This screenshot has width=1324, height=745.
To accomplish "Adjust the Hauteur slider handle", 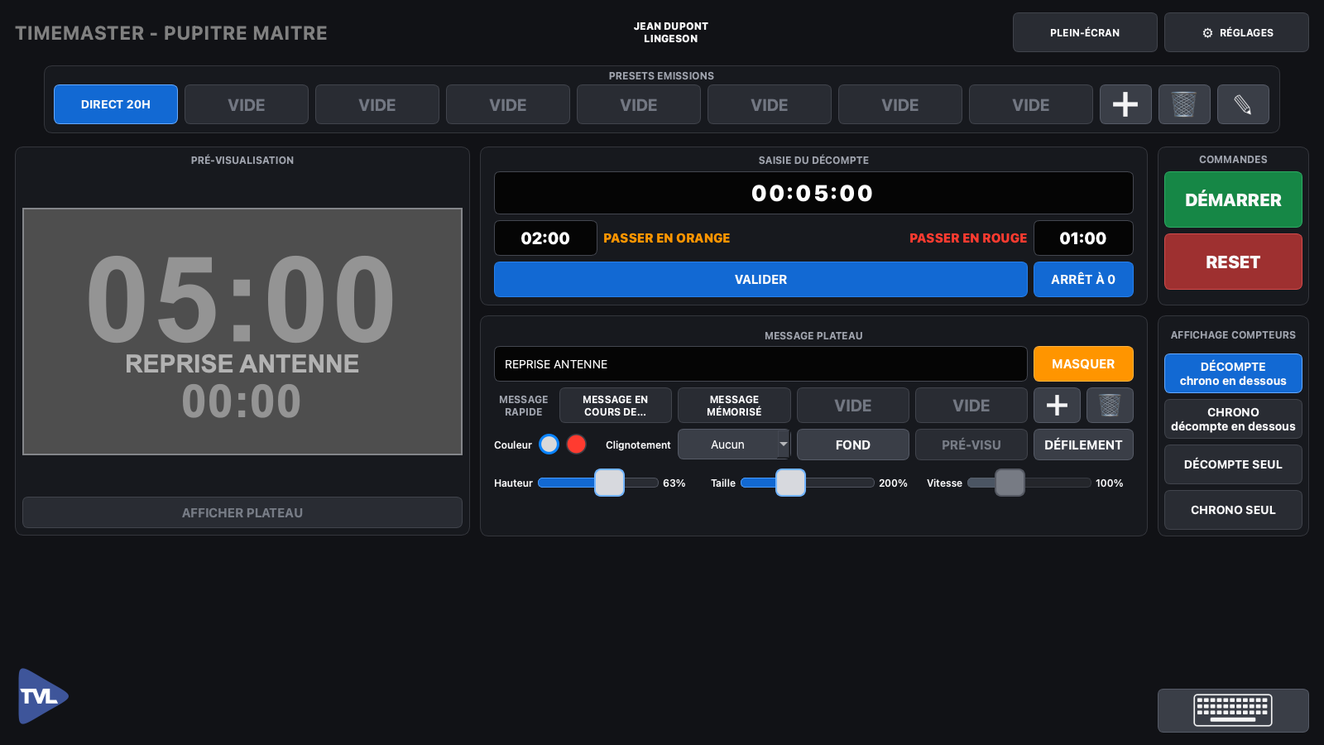I will (610, 483).
